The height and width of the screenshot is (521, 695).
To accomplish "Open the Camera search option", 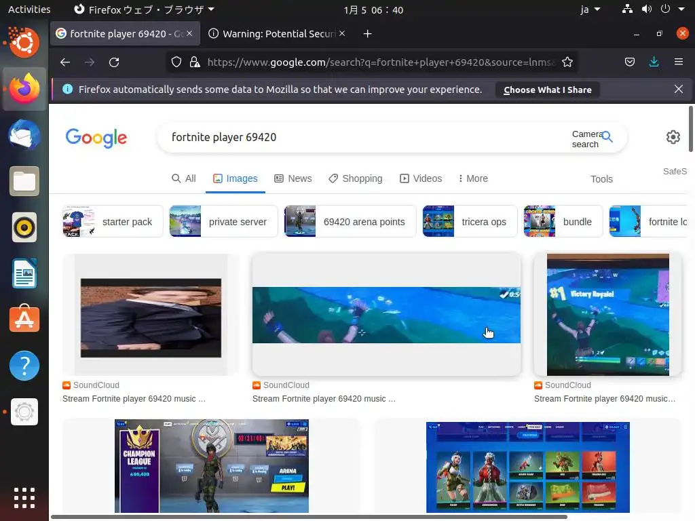I will tap(586, 138).
